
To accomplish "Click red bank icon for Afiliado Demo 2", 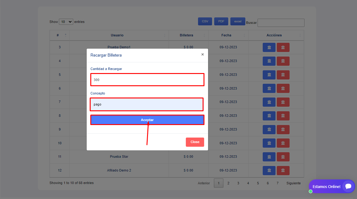I will click(x=283, y=171).
